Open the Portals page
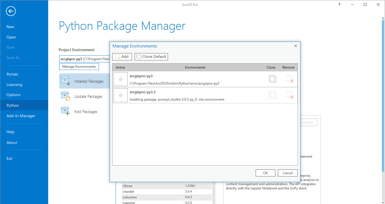Screen dimensions: 385x204 point(12,74)
